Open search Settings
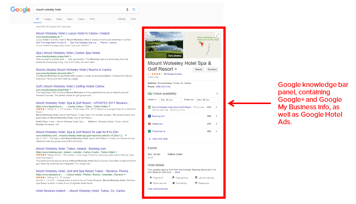The width and height of the screenshot is (356, 204). (121, 19)
